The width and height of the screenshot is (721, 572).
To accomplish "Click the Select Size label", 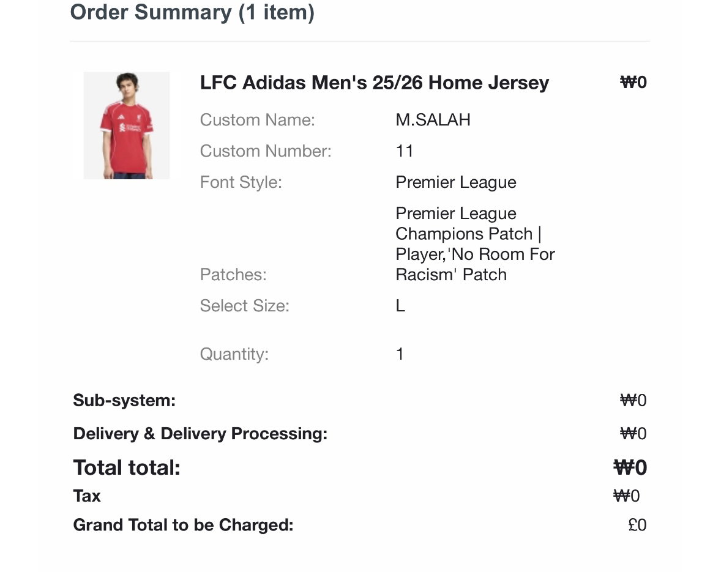I will (x=245, y=306).
